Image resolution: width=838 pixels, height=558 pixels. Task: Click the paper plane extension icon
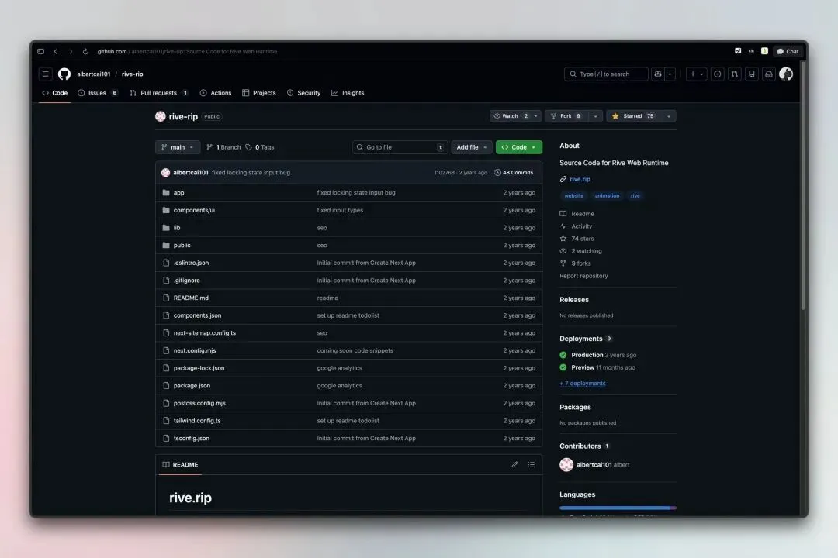[738, 51]
